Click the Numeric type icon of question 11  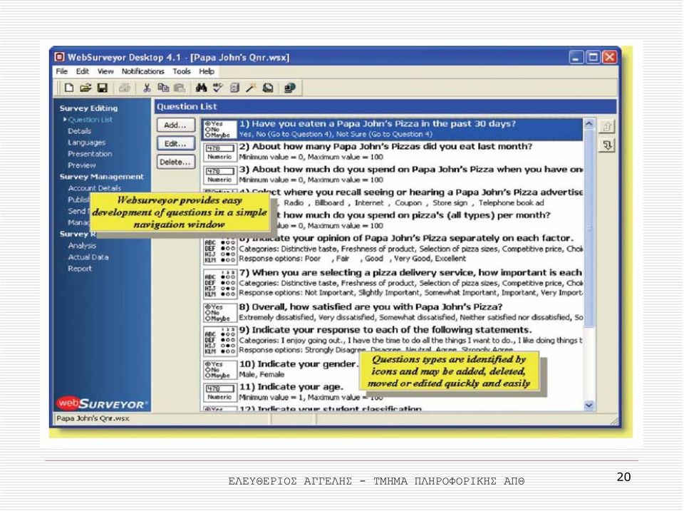click(x=220, y=392)
